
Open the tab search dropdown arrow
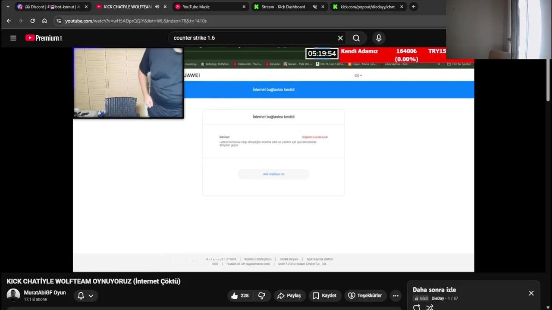[x=8, y=6]
